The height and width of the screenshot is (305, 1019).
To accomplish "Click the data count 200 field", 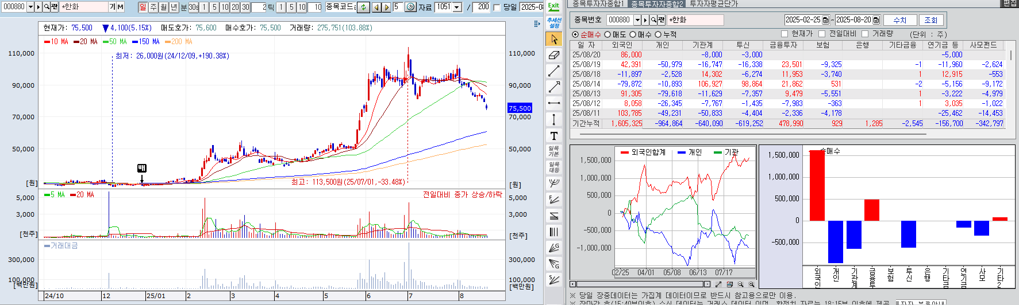I will point(482,7).
